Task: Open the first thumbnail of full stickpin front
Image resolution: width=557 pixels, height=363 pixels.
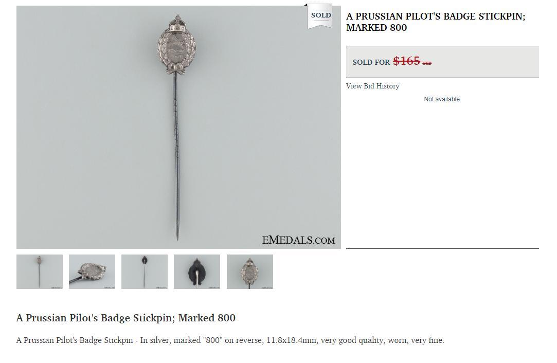Action: click(x=40, y=271)
